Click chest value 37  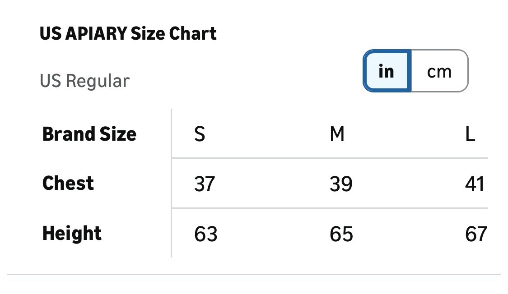(x=205, y=184)
